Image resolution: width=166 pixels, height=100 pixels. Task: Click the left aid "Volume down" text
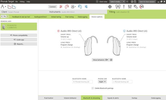pyautogui.click(x=132, y=37)
